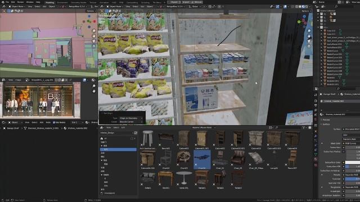Screen dimensions: 360x202
Task: Click the storefront image preview
Action: 40,100
